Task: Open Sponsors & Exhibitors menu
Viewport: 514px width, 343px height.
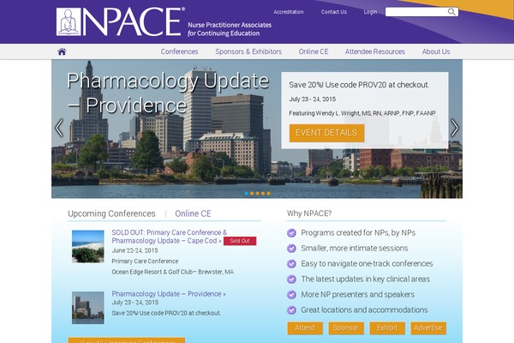Action: [248, 51]
